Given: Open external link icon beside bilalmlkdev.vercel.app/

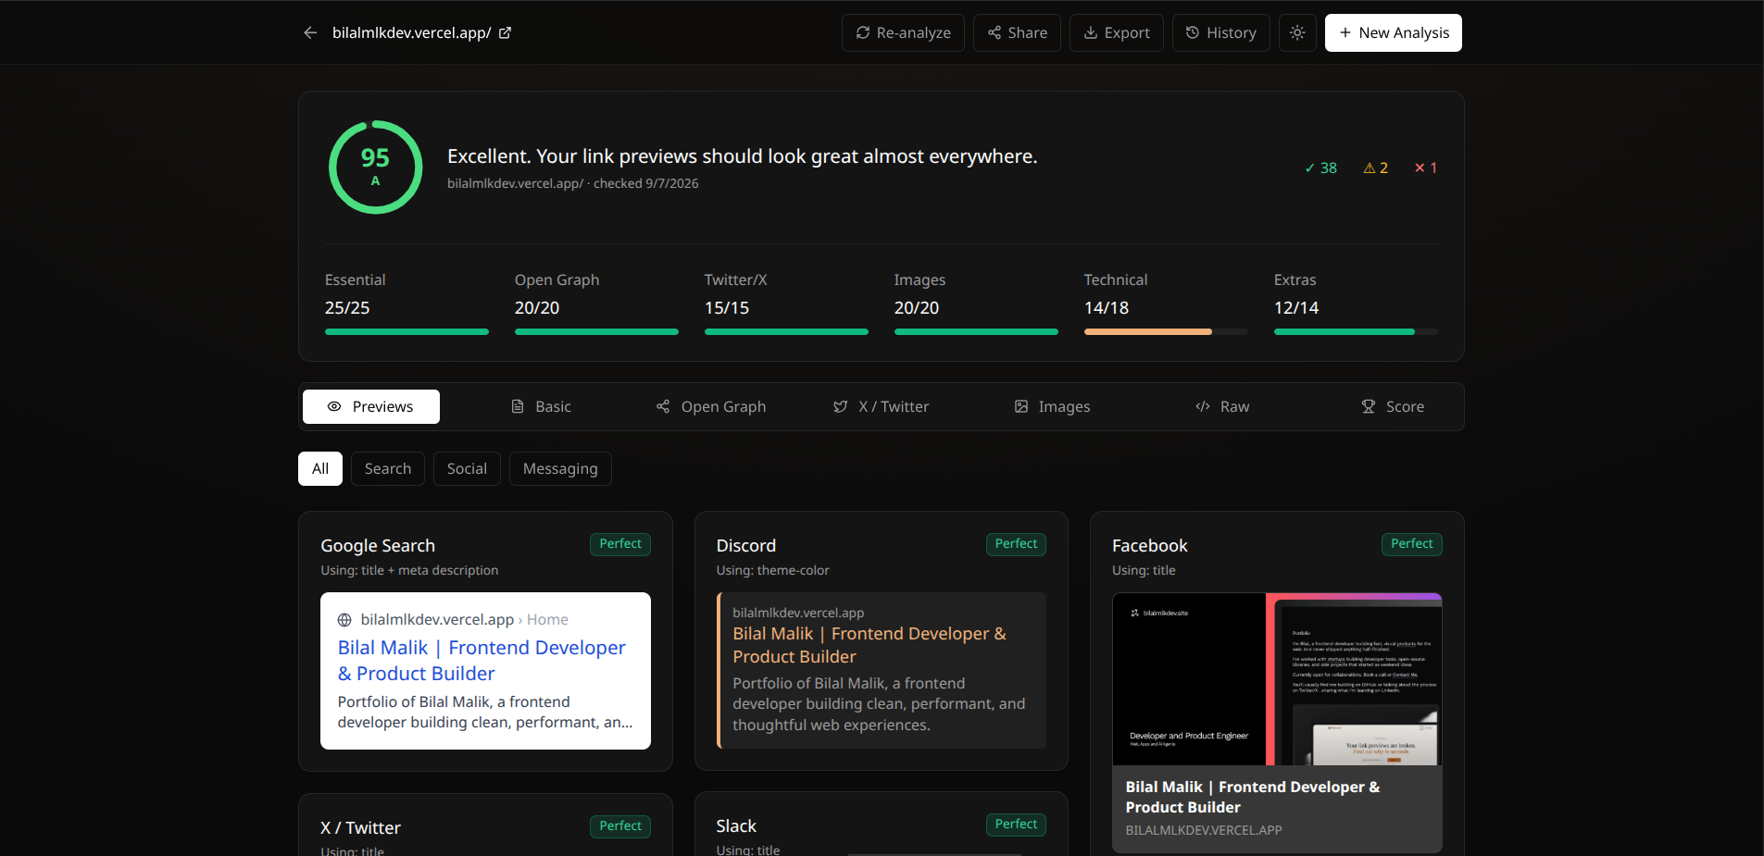Looking at the screenshot, I should (506, 33).
